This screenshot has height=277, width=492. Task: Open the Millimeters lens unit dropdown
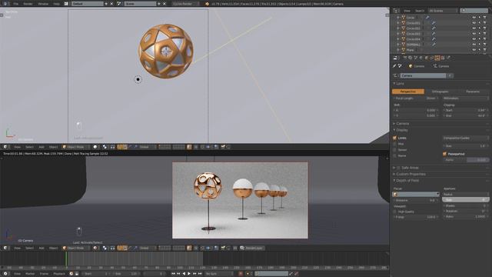466,98
